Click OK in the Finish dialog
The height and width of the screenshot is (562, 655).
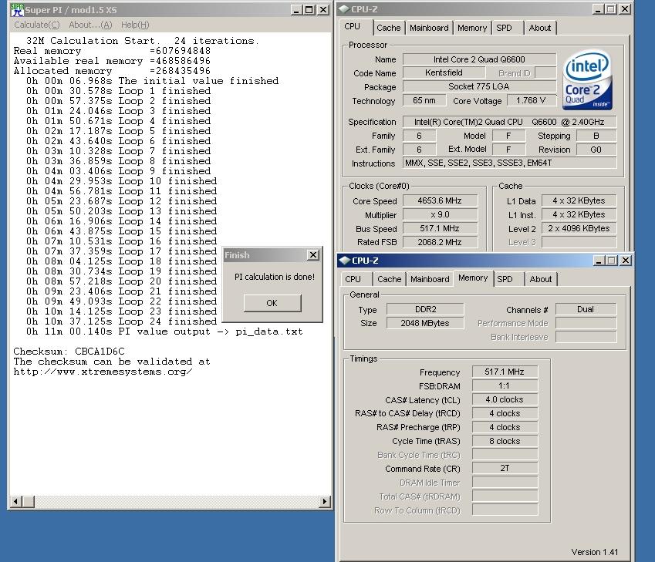pos(272,303)
